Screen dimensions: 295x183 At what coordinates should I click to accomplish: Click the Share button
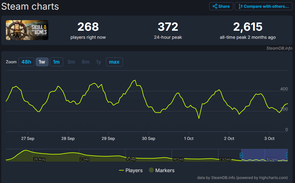(x=221, y=6)
